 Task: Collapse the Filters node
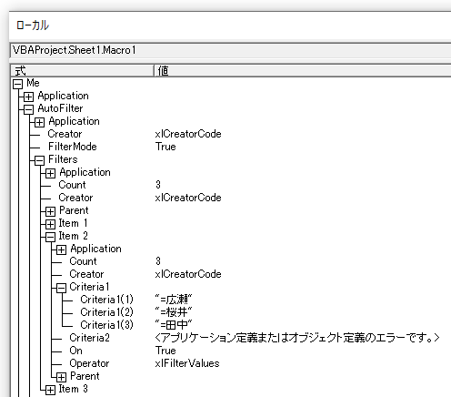[39, 160]
